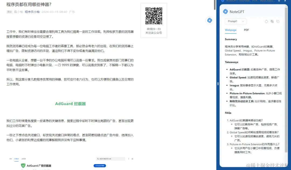291x170 pixels.
Task: Click the regenerate summary refresh icon
Action: coord(266,21)
